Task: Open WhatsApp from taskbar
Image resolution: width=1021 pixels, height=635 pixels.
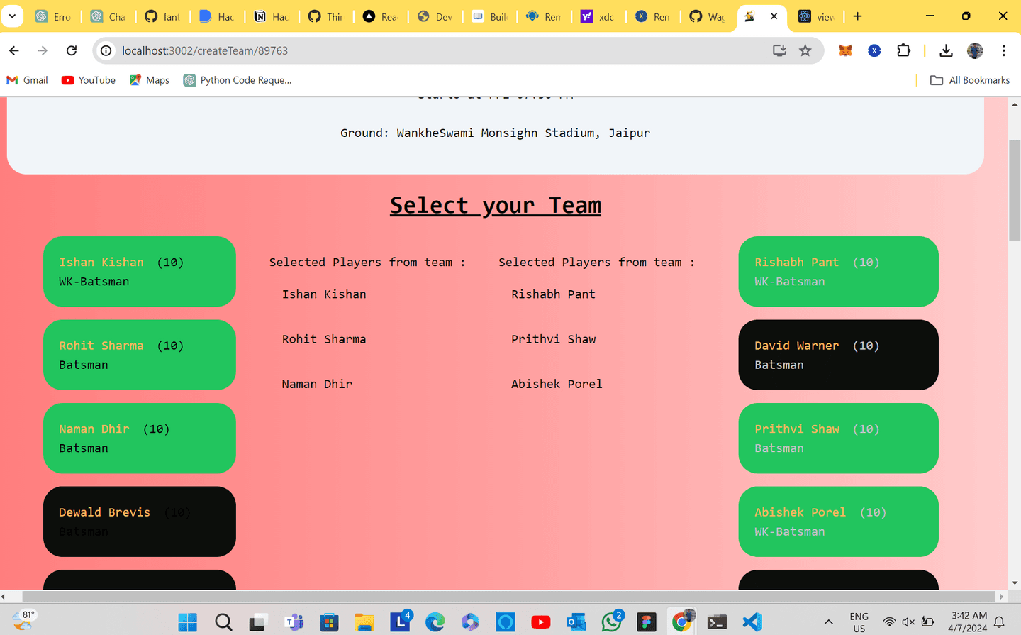Action: (x=612, y=621)
